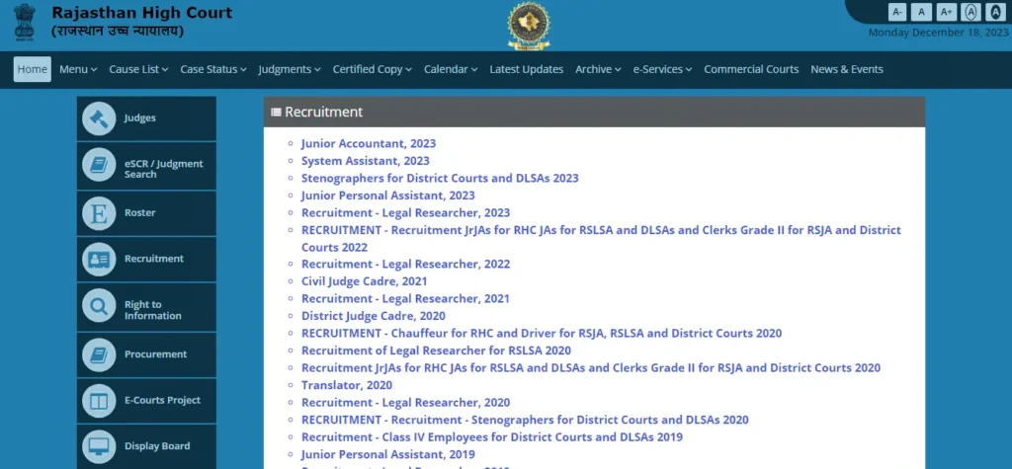Click the Recruitment panel heading text

(x=324, y=113)
